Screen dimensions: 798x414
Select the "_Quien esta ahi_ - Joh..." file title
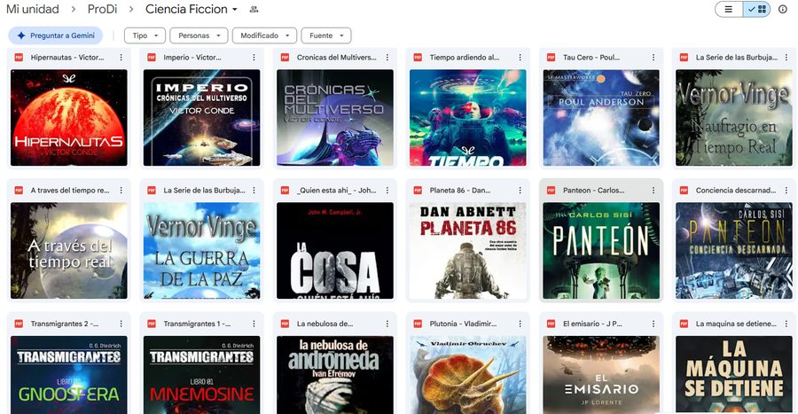(x=336, y=191)
